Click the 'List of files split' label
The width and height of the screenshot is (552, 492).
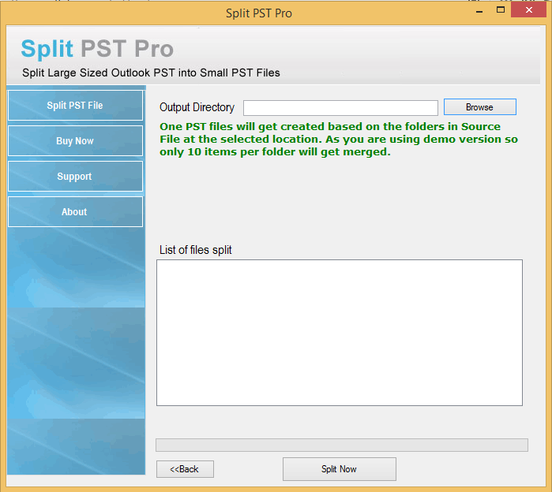[x=195, y=250]
